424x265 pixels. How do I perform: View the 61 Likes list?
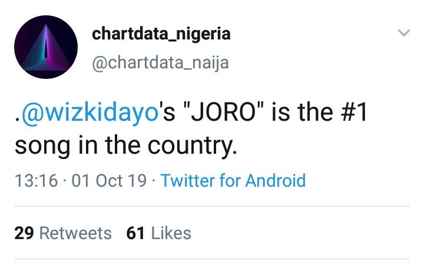tap(159, 233)
